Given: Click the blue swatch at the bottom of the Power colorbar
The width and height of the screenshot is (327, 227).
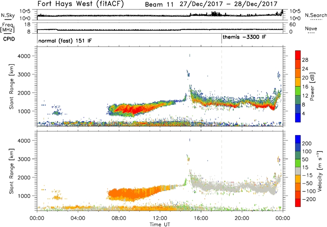Looking at the screenshot, I should coord(298,118).
